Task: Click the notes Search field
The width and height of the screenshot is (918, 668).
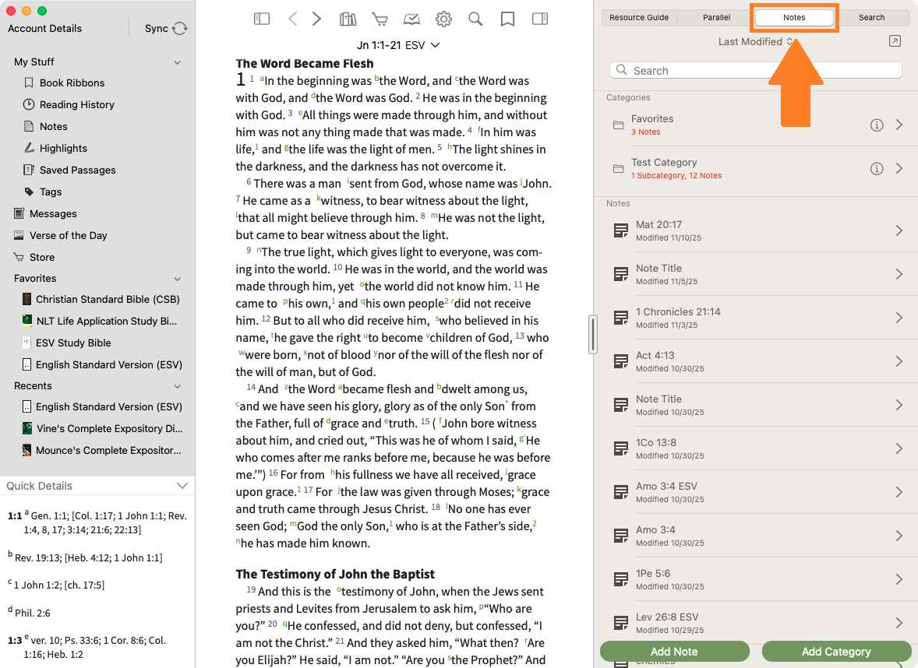Action: point(755,71)
